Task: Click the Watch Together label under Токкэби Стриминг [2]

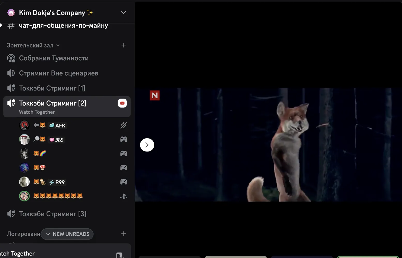Action: (x=37, y=112)
